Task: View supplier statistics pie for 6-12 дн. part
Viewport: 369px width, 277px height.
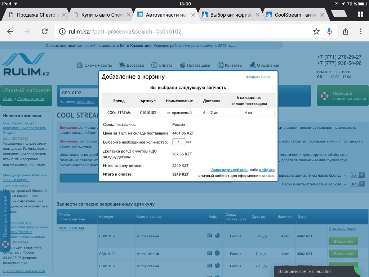Action: point(217,235)
